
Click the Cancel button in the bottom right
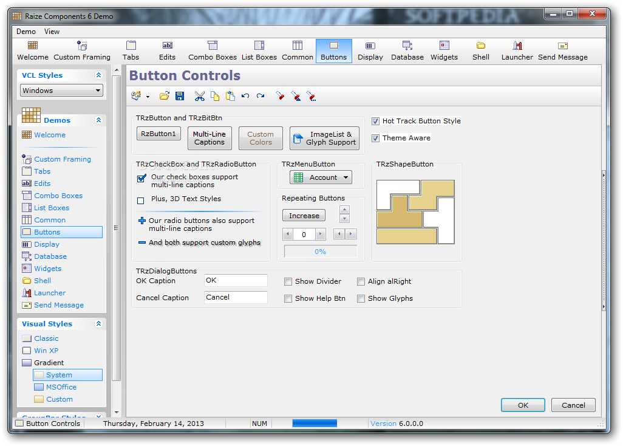(573, 405)
